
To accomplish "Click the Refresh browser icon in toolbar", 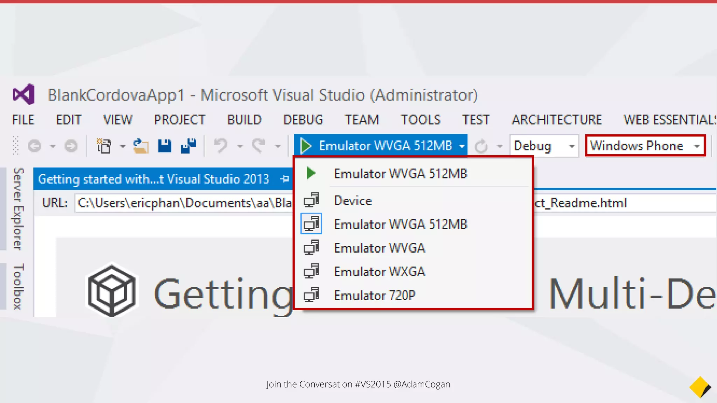I will [481, 146].
